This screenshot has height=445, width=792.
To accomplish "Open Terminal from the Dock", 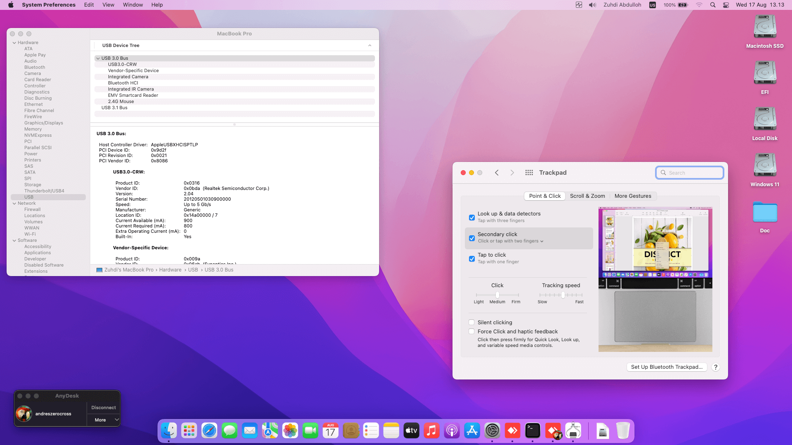I will (533, 431).
